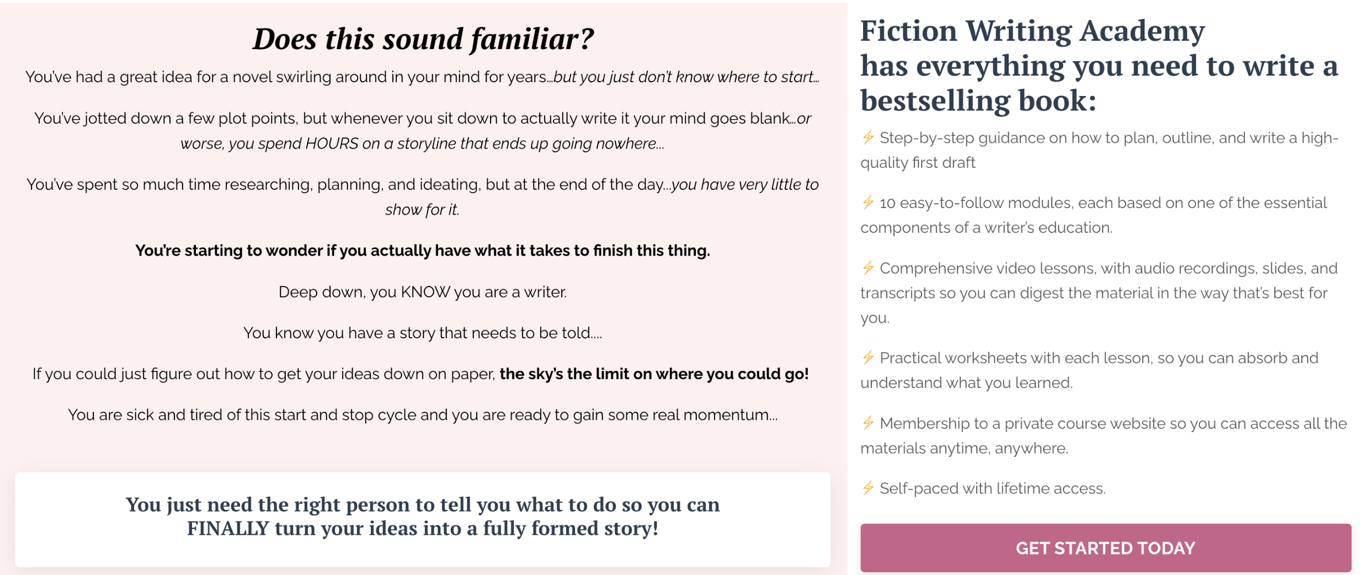Click lightning bolt icon beside 10 easy-to-follow modules
Screen dimensions: 1363x575
coord(868,202)
